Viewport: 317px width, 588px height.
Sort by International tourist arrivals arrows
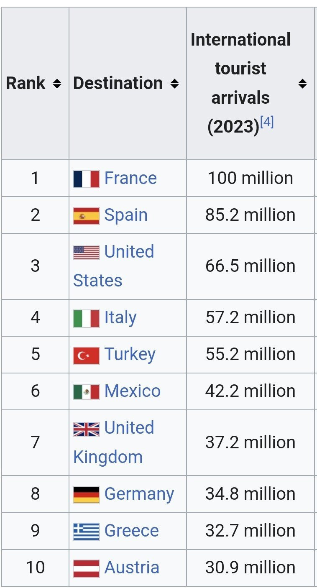(x=302, y=84)
